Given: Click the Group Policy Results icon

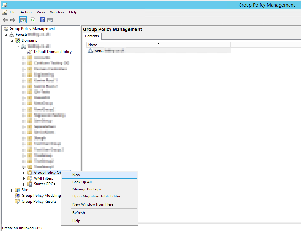Looking at the screenshot, I should click(x=18, y=201).
